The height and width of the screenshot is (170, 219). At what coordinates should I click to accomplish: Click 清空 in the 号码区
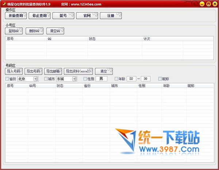104,72
